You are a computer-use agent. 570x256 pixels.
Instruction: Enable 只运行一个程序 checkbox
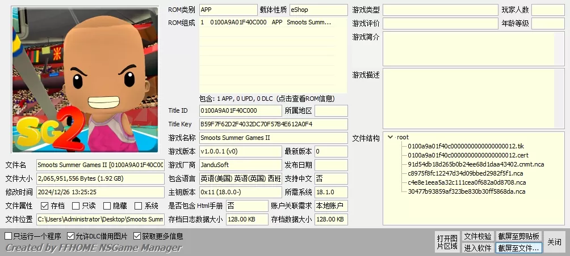pyautogui.click(x=8, y=236)
